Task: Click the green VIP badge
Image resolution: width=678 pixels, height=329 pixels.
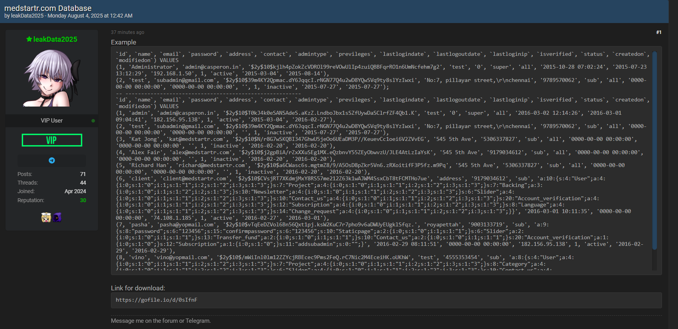Action: pyautogui.click(x=52, y=140)
